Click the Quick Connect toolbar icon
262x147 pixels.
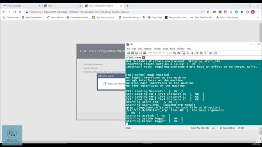pyautogui.click(x=132, y=53)
